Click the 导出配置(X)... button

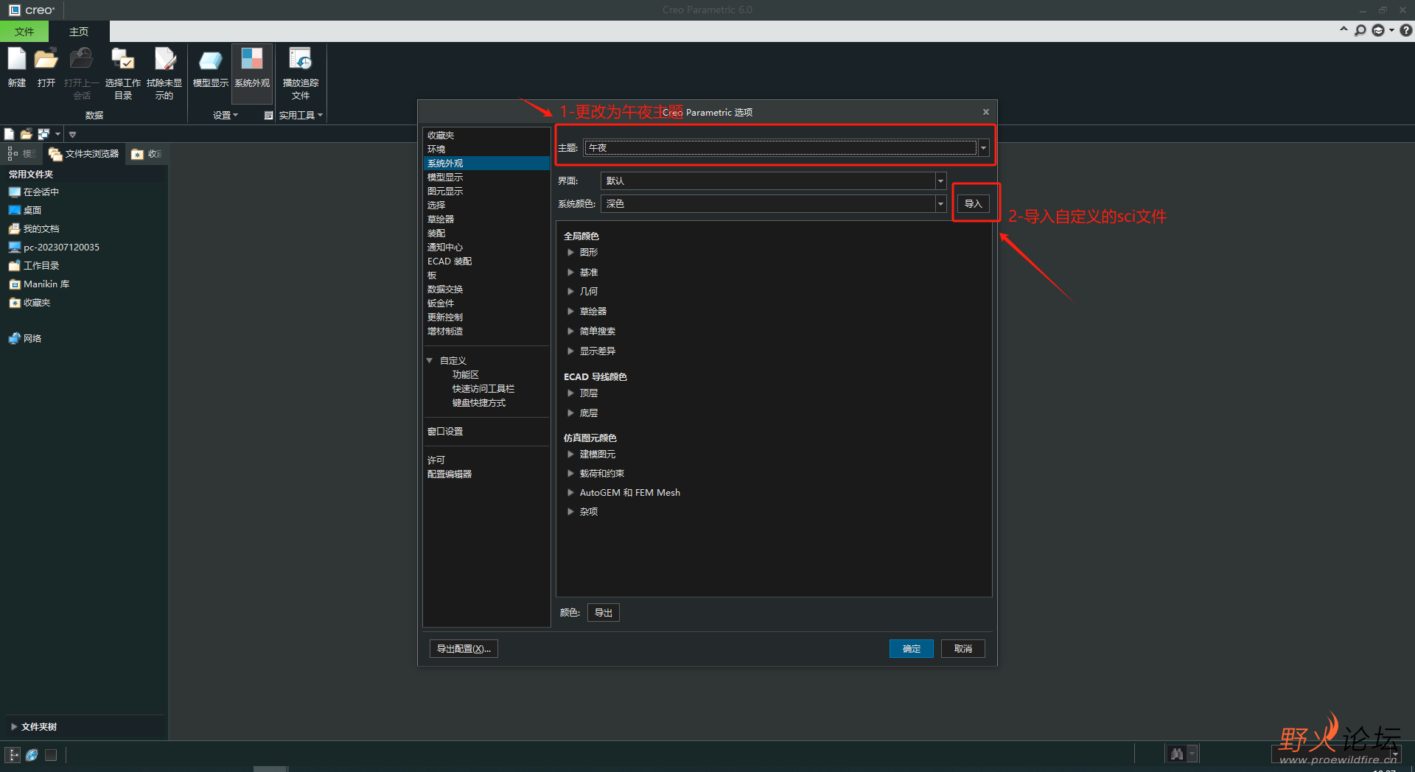464,649
